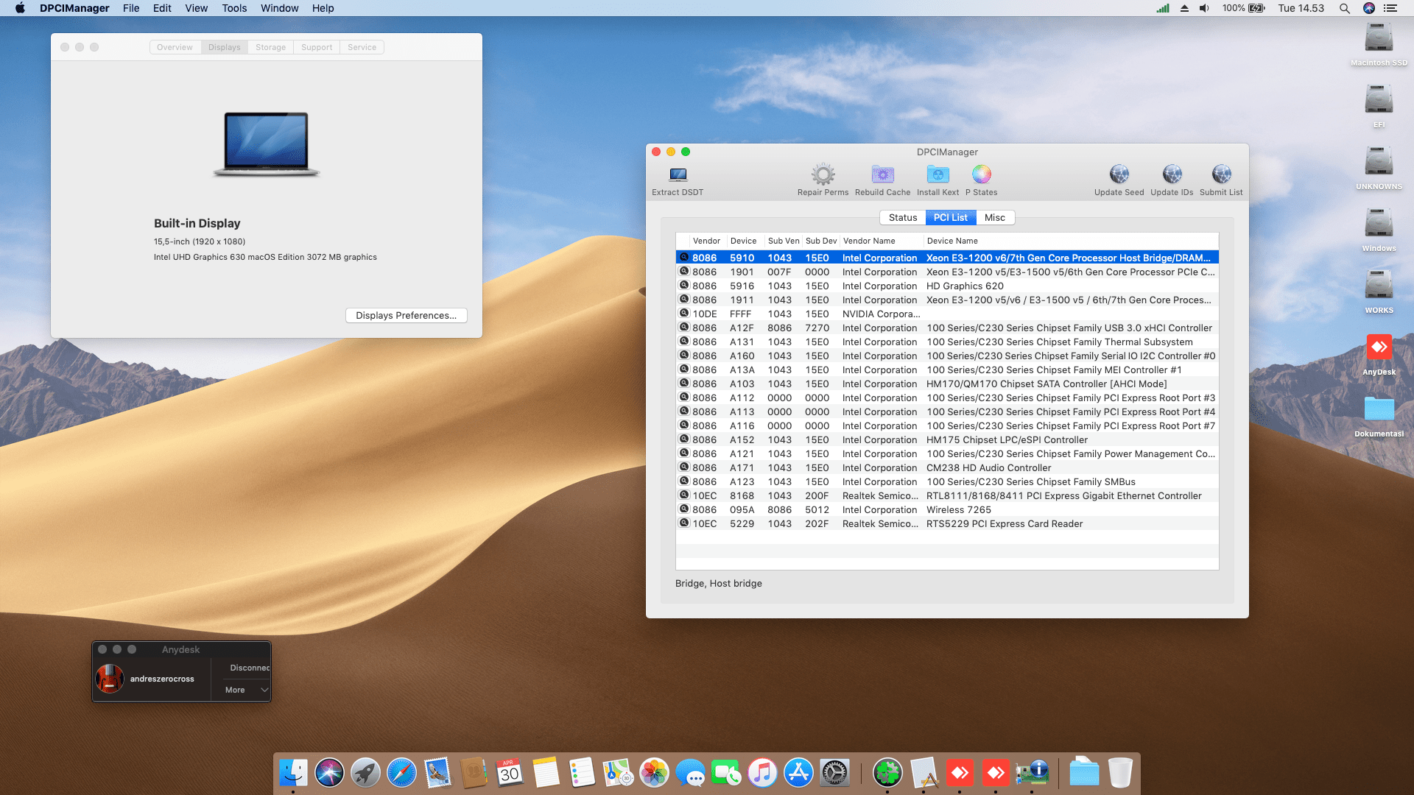Sort by the Device Name column header

click(x=1071, y=241)
